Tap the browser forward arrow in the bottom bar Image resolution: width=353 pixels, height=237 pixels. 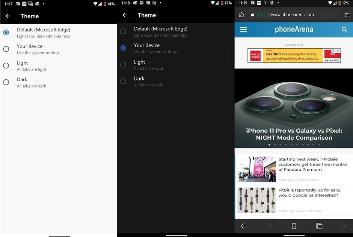point(269,226)
